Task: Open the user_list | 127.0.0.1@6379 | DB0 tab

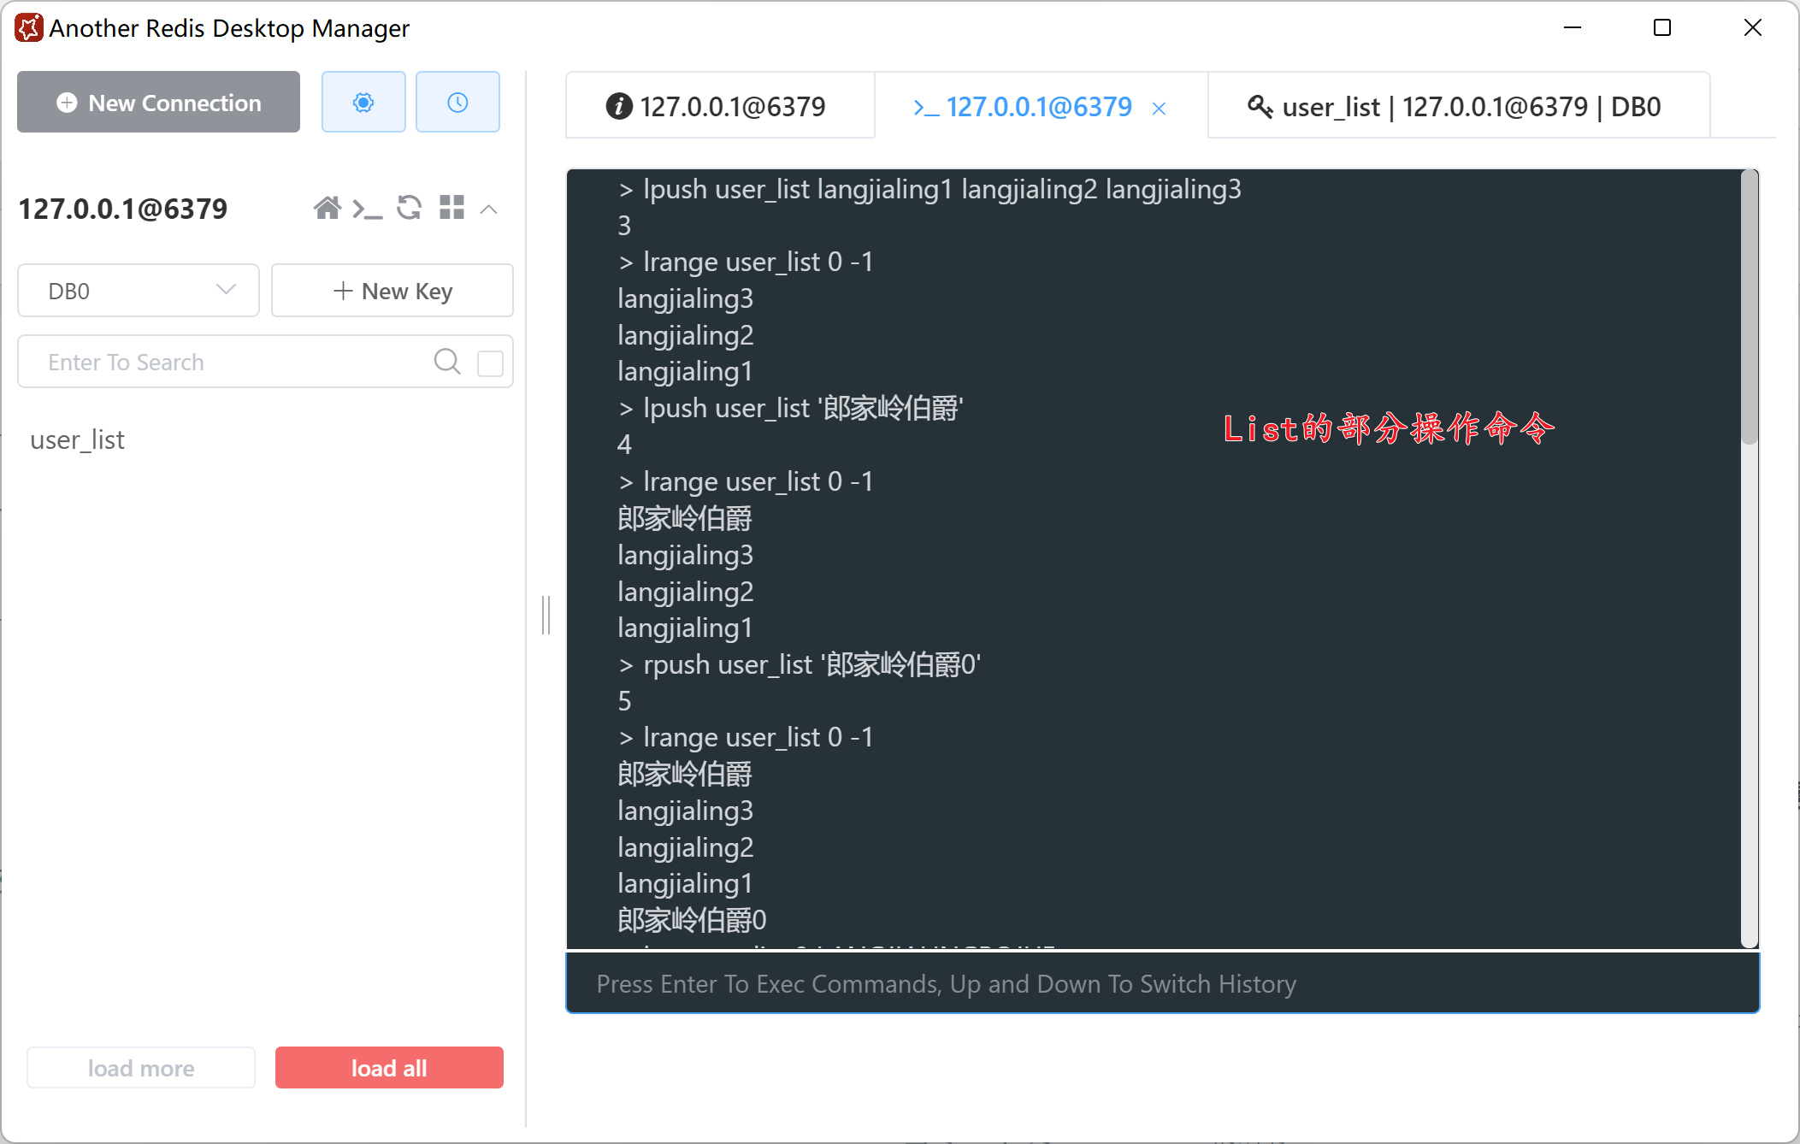Action: 1458,106
